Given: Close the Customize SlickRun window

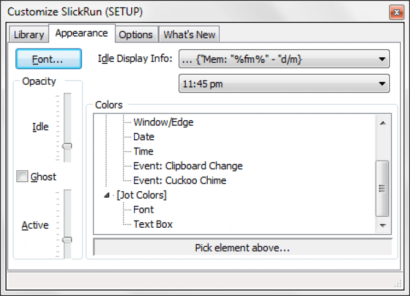Looking at the screenshot, I should [x=395, y=11].
